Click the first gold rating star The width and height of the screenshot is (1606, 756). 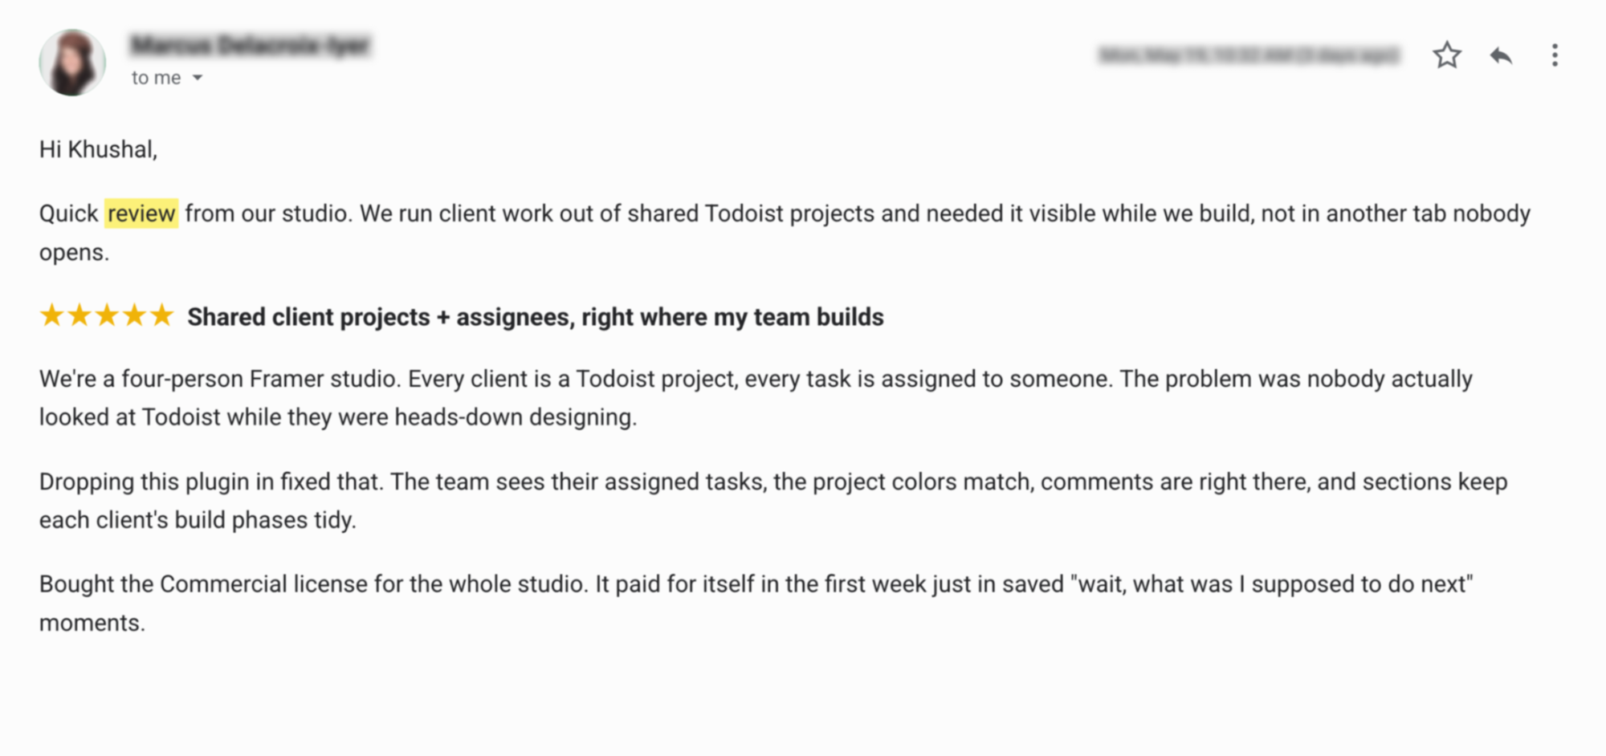[52, 315]
